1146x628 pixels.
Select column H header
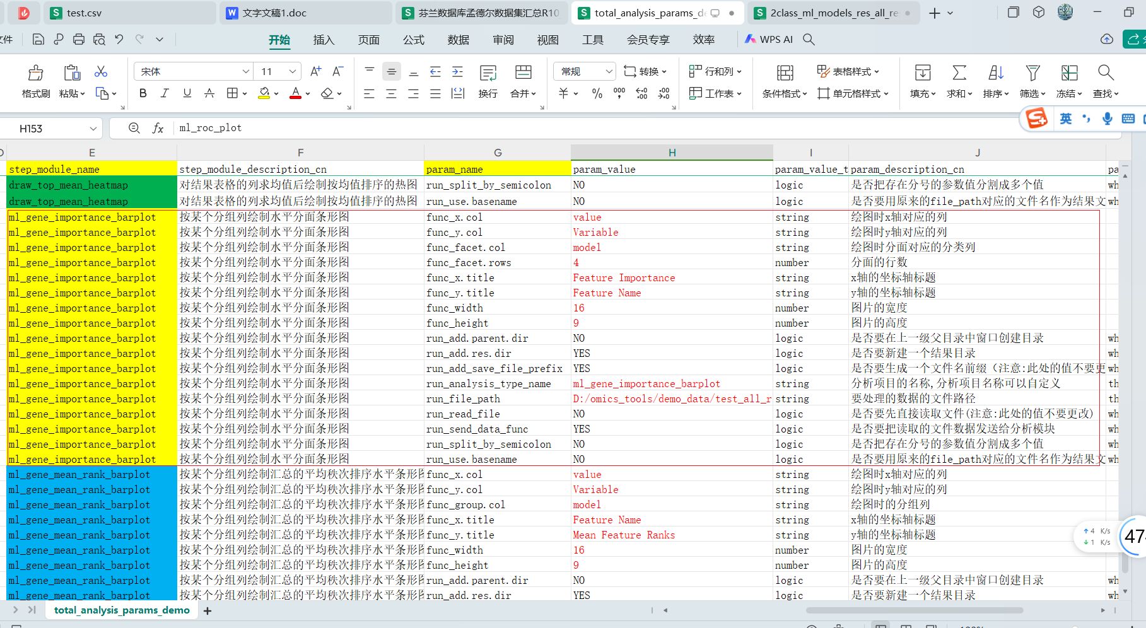click(672, 153)
